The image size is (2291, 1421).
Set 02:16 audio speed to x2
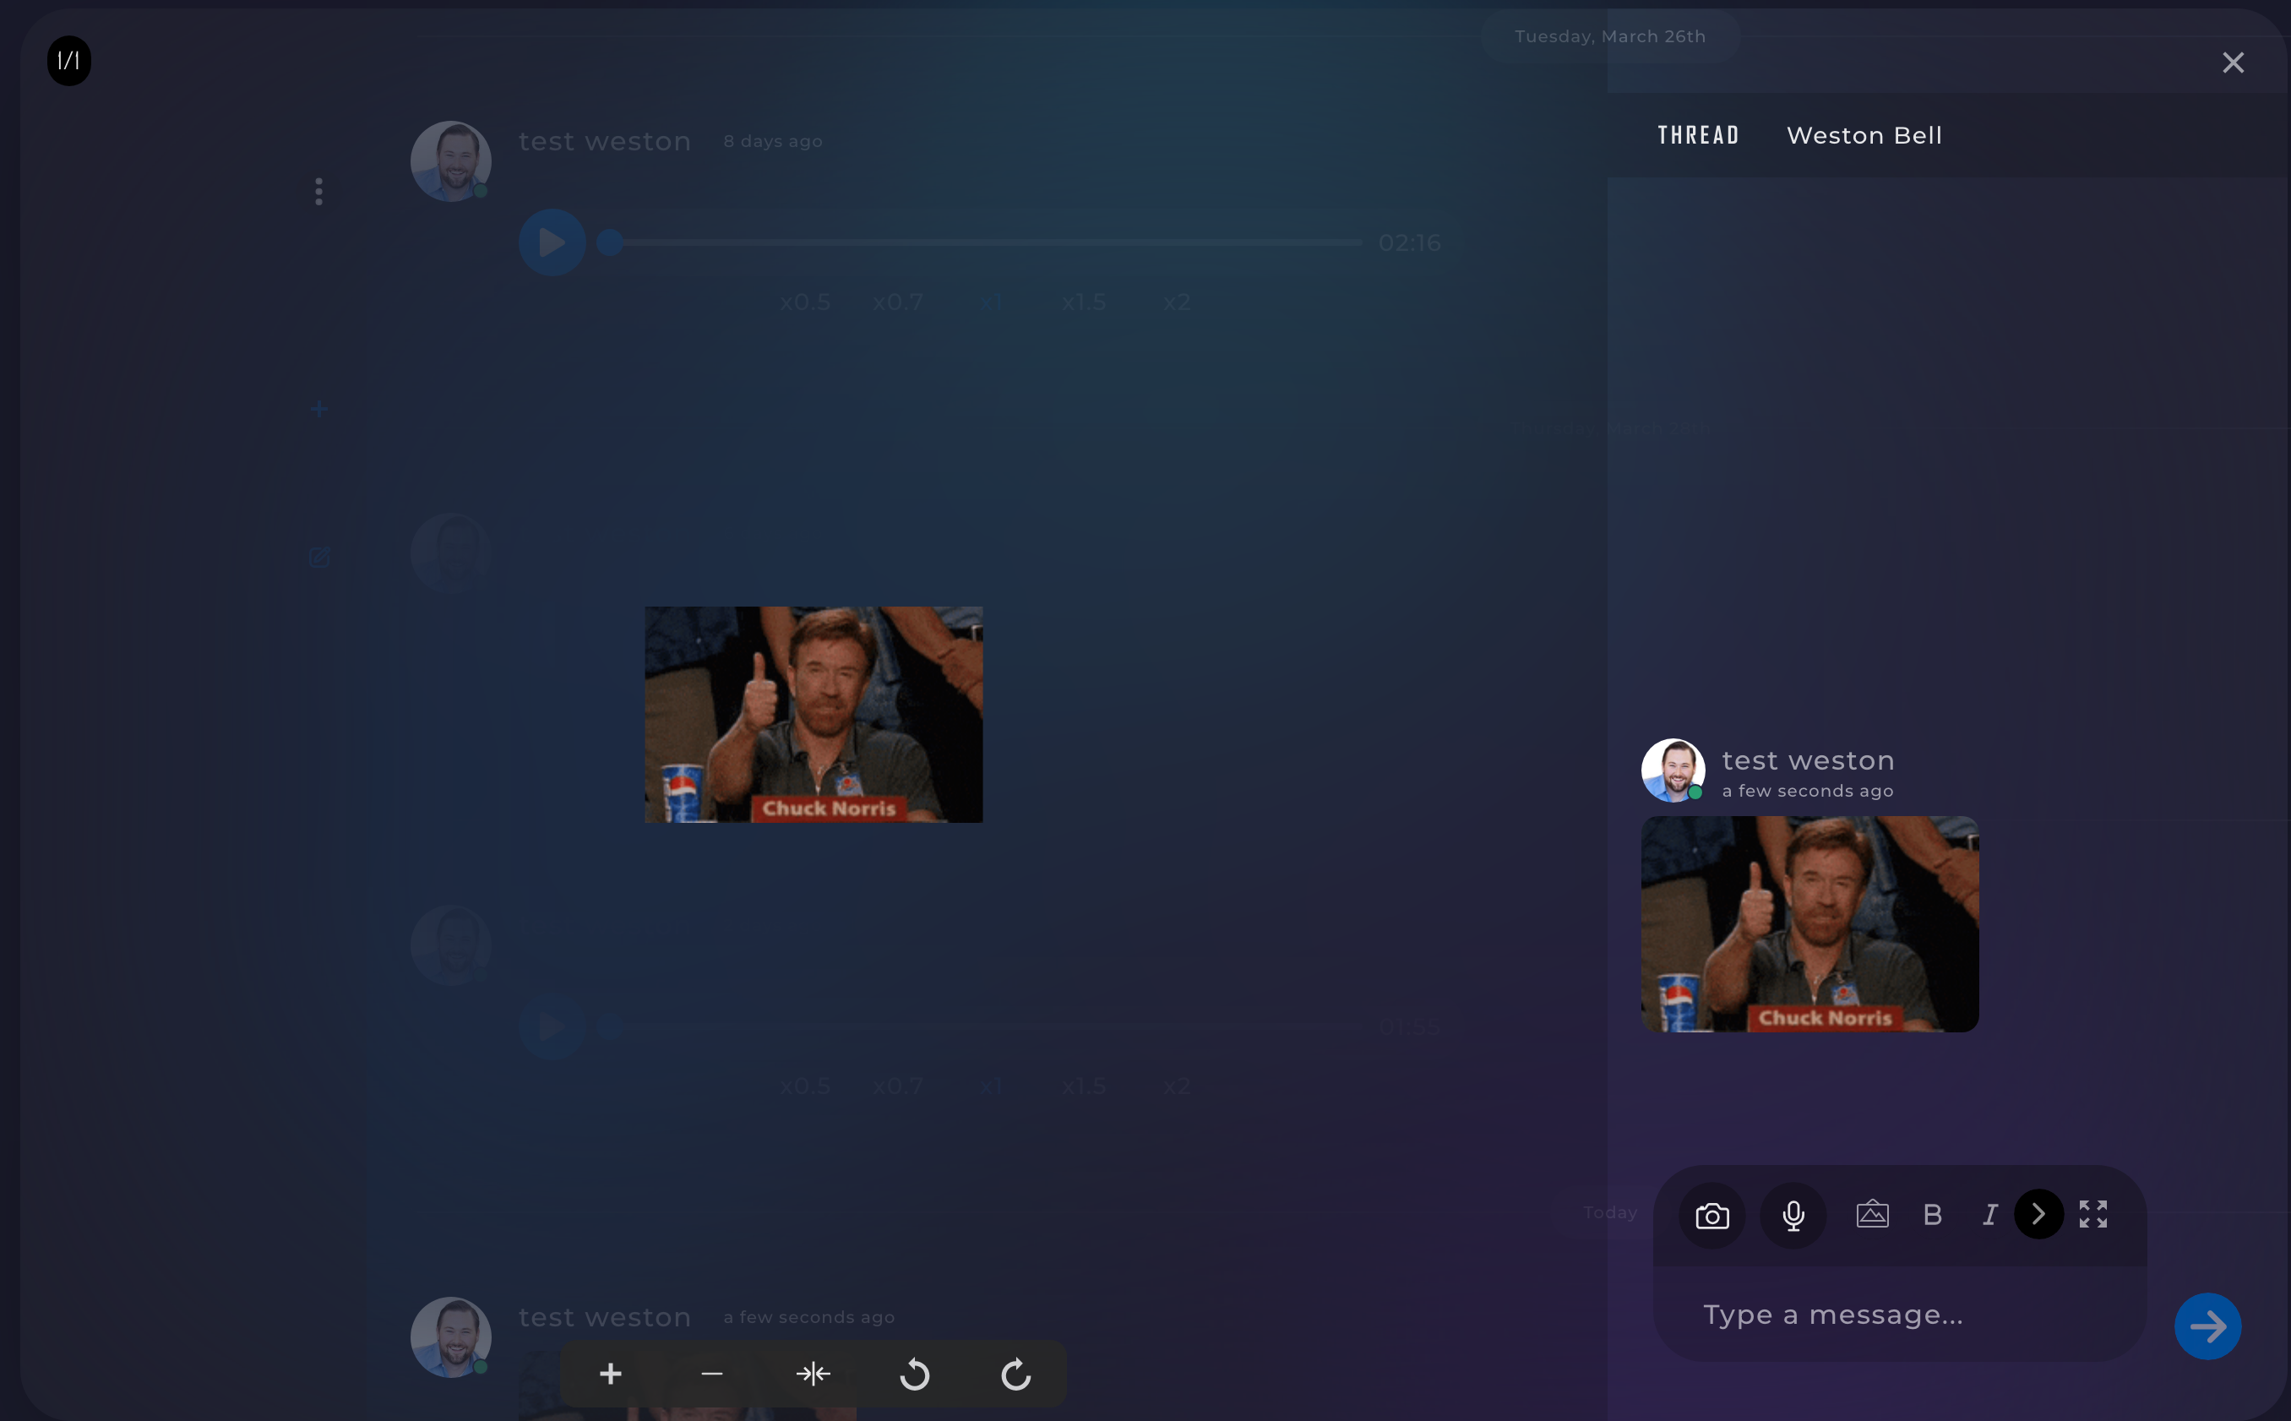point(1177,302)
